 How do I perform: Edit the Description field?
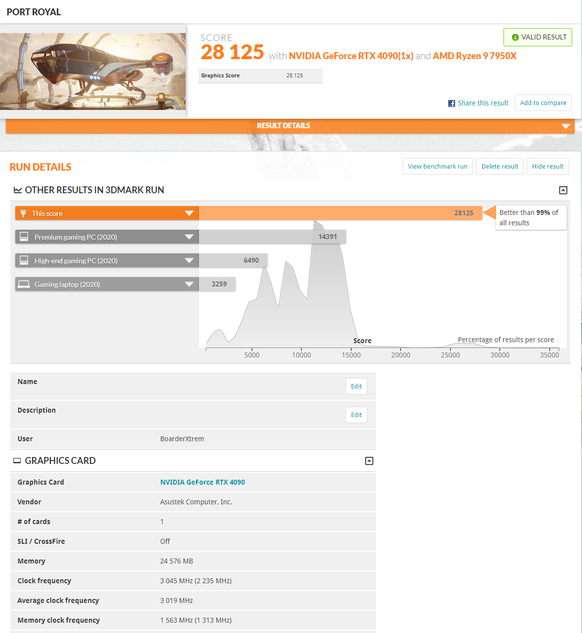click(x=356, y=415)
